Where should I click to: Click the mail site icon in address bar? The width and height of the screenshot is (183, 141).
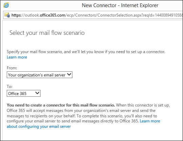point(7,15)
